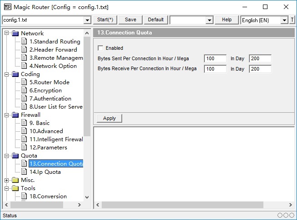Expand the Misc. tree node
Viewport: 297px width, 220px height.
(x=7, y=180)
